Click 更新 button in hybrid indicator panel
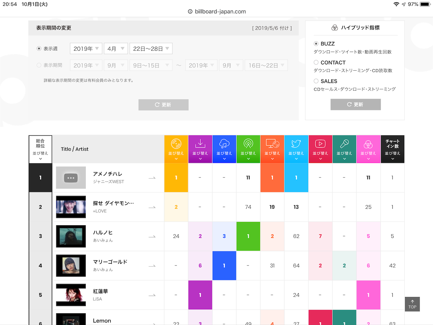This screenshot has width=433, height=325. click(x=356, y=105)
